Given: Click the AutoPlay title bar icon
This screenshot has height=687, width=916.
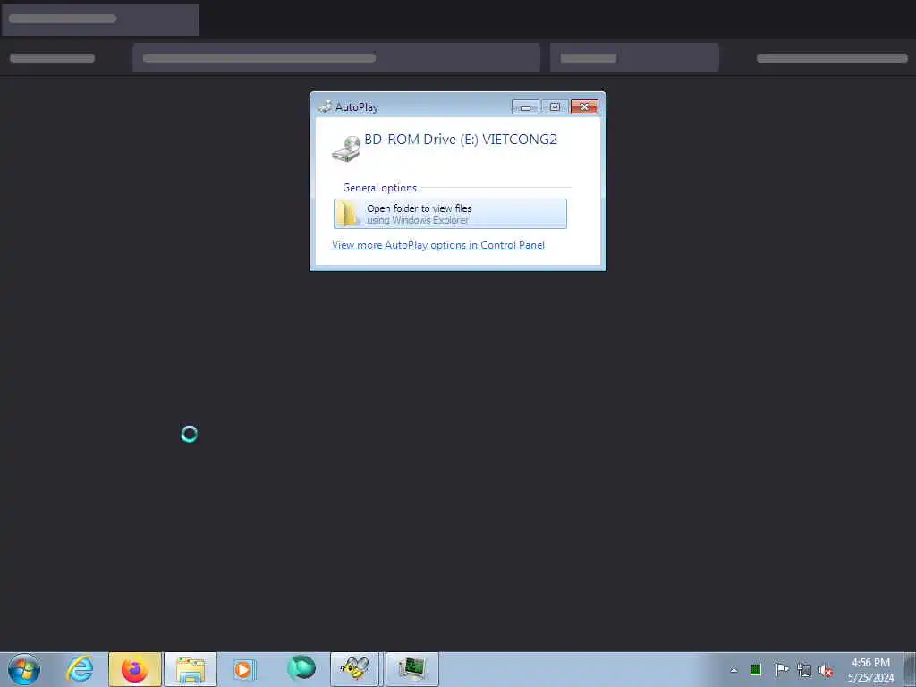Looking at the screenshot, I should [x=325, y=107].
